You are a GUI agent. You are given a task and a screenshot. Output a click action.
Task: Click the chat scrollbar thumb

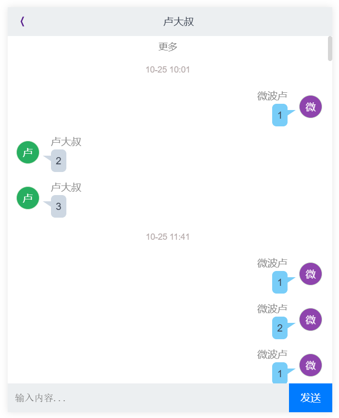[330, 48]
